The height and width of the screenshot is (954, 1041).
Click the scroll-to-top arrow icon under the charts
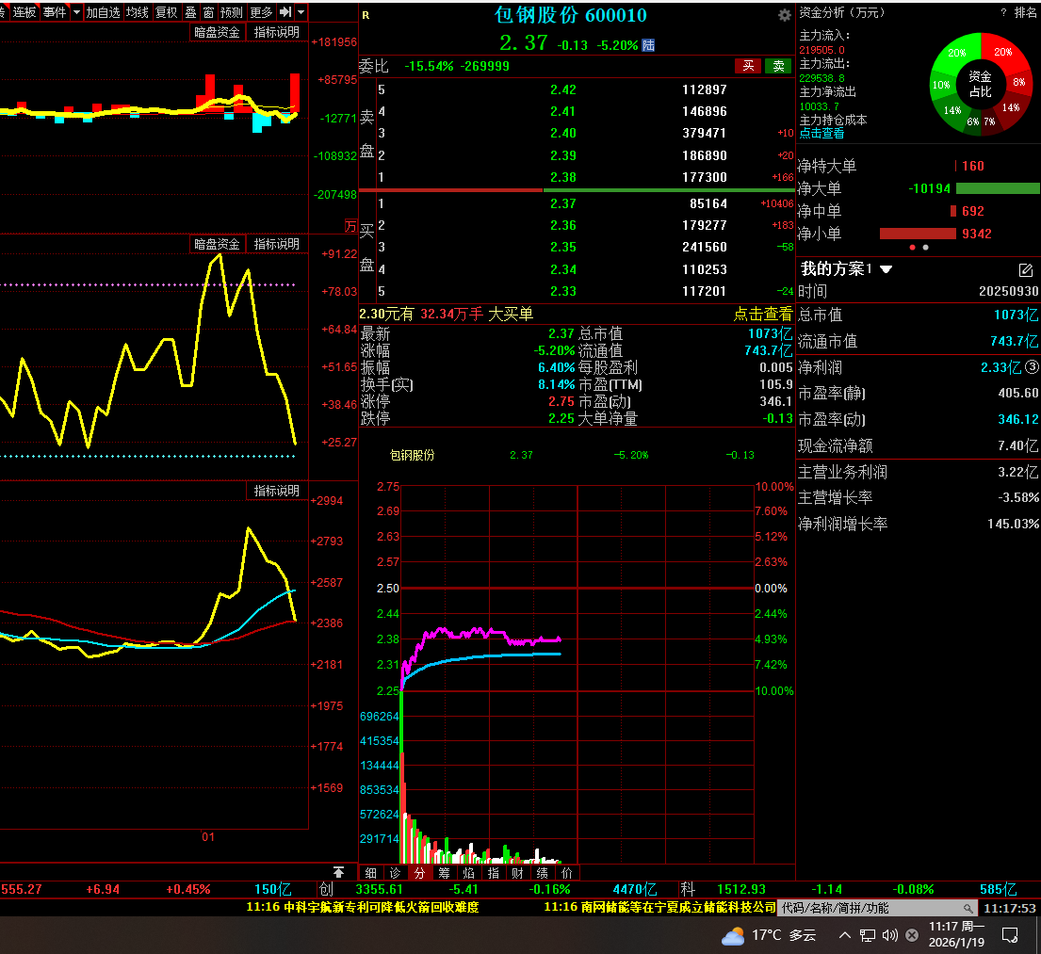[x=338, y=872]
